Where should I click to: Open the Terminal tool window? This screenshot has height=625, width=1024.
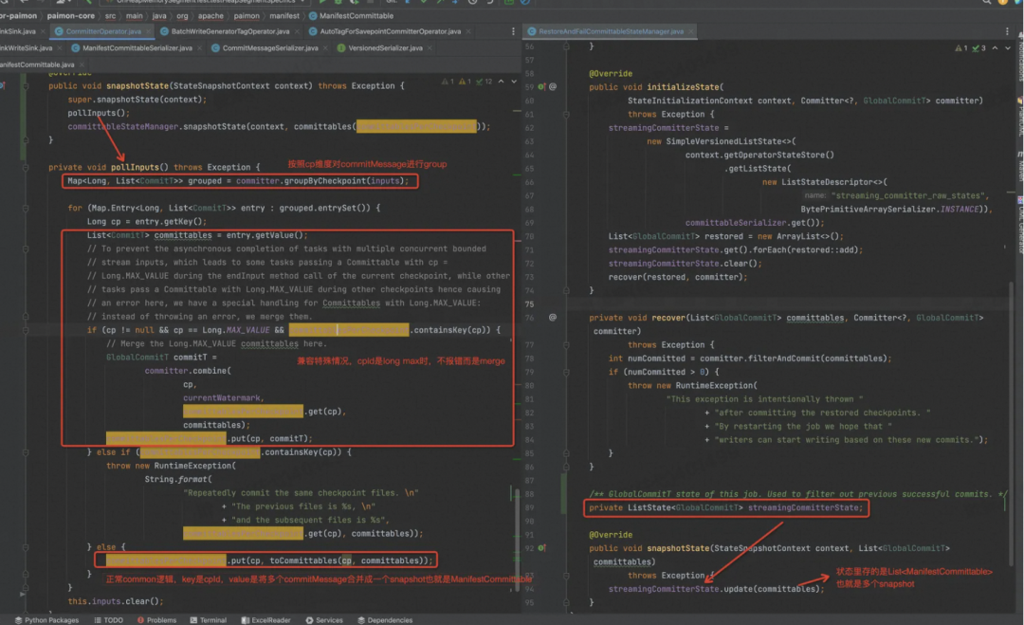click(x=212, y=619)
